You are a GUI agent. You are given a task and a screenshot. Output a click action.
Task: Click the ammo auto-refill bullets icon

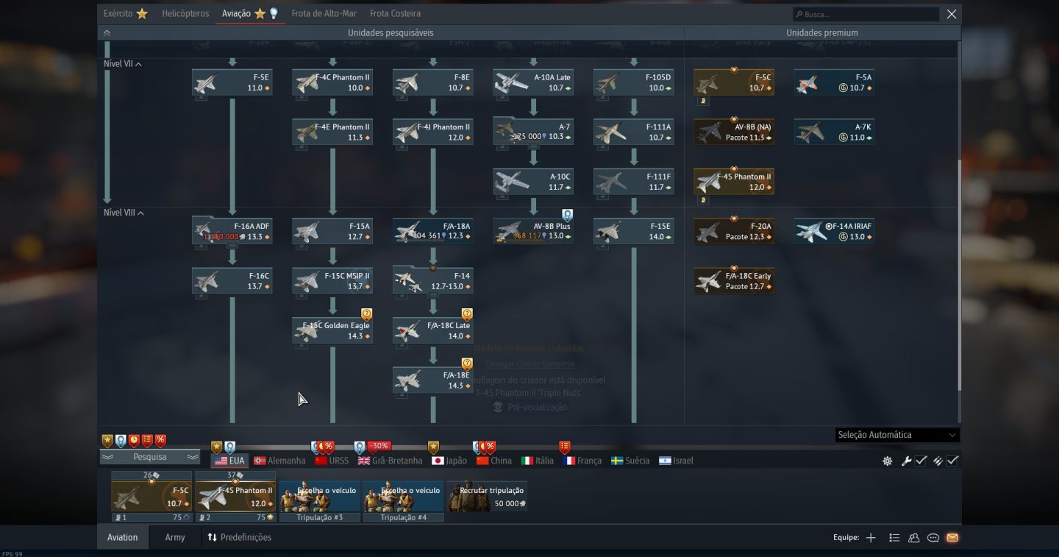tap(938, 461)
